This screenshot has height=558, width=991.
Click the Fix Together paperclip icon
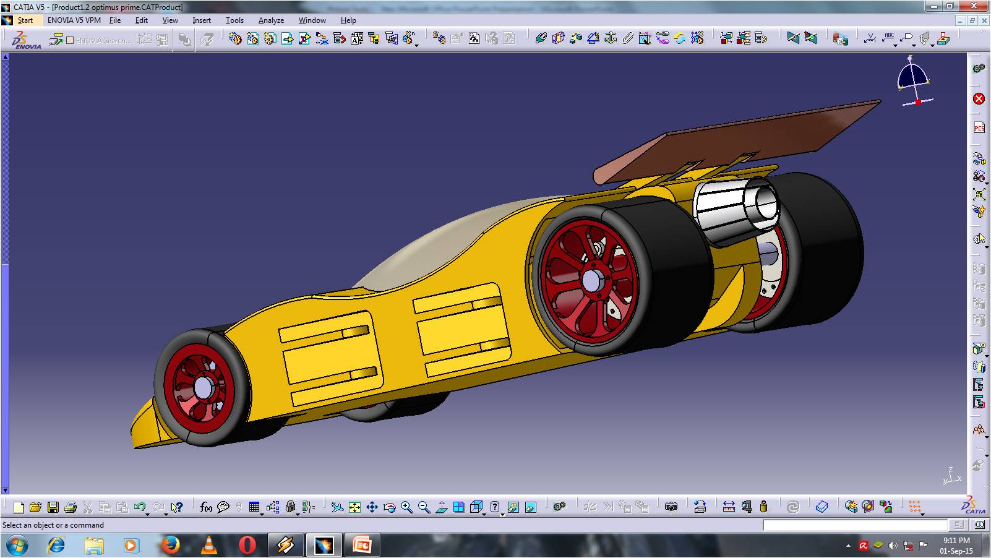coord(627,38)
